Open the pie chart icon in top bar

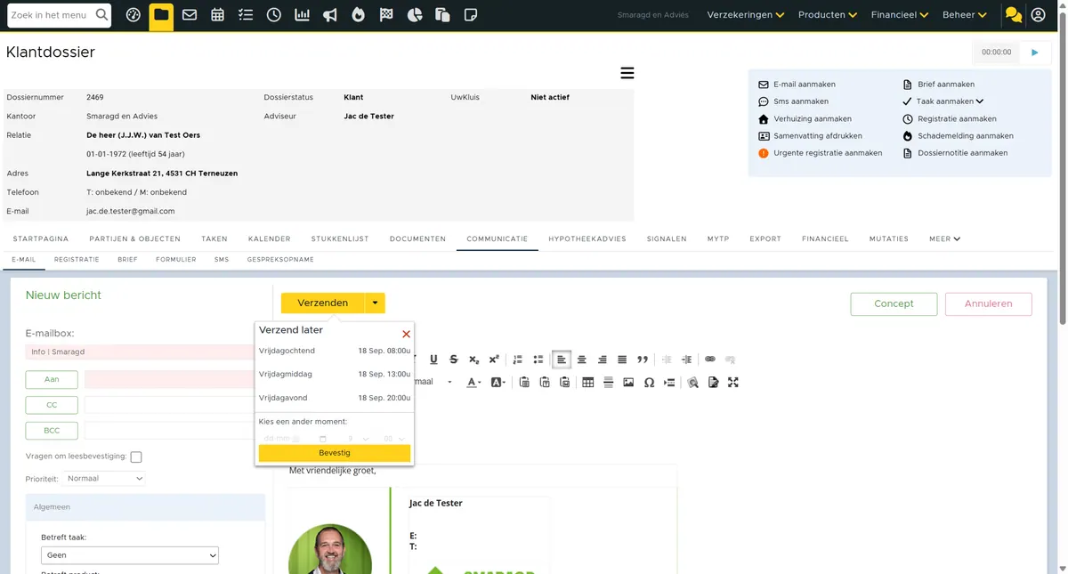tap(415, 15)
